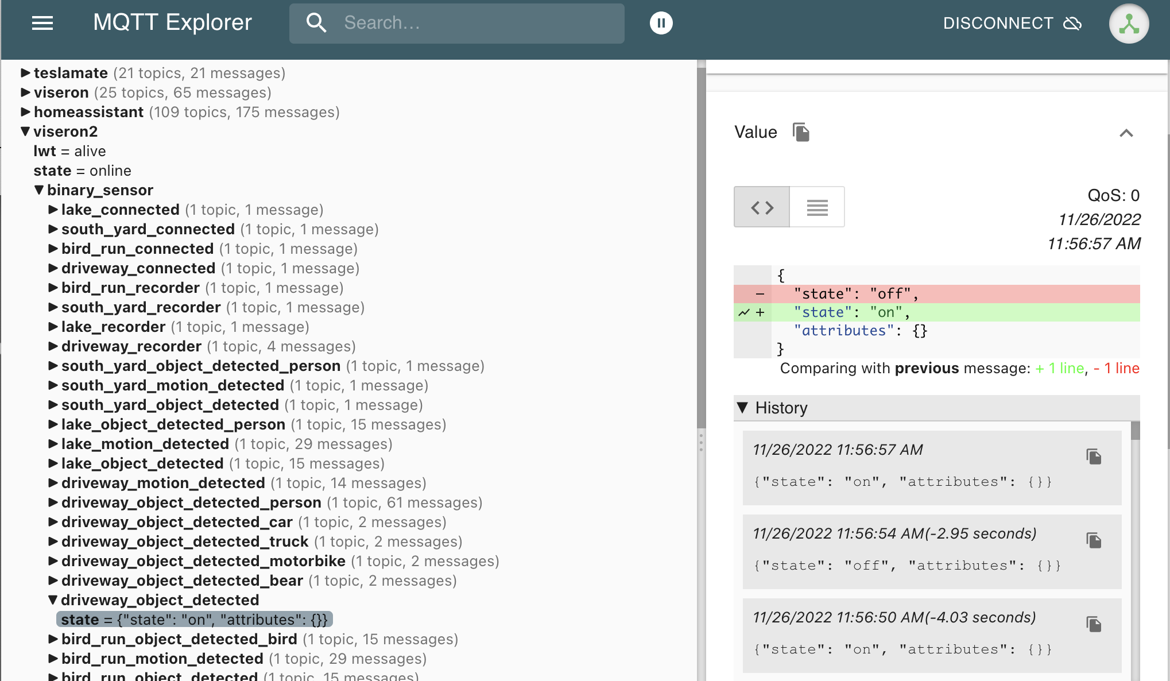Viewport: 1170px width, 681px height.
Task: Focus the Search field
Action: click(x=457, y=23)
